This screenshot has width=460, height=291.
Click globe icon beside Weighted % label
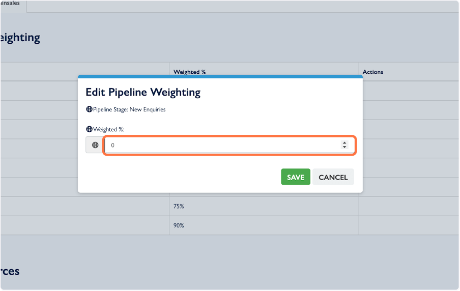tap(89, 129)
